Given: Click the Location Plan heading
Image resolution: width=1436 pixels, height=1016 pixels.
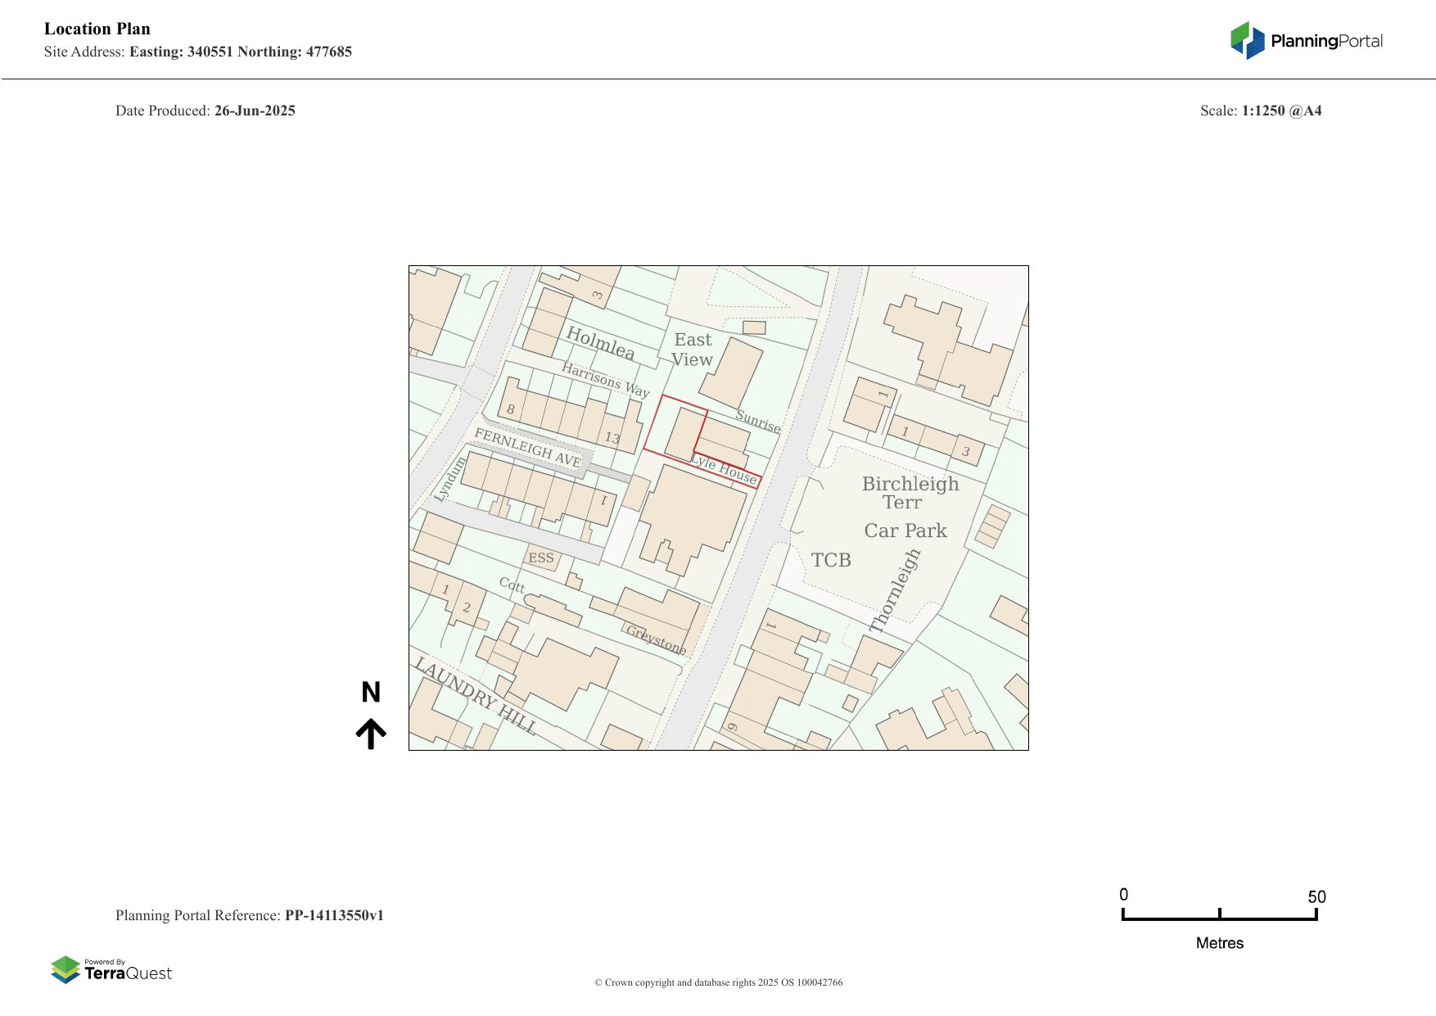Looking at the screenshot, I should pos(97,29).
